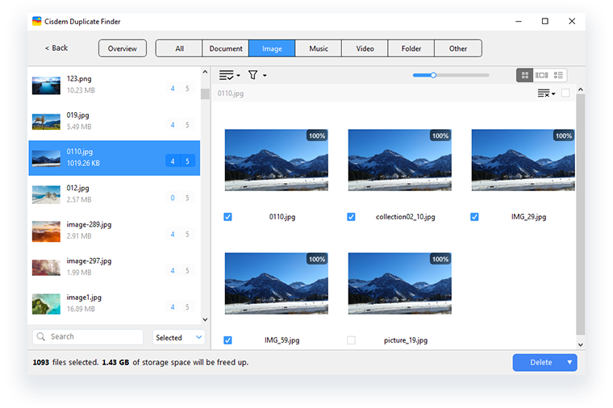Image resolution: width=613 pixels, height=408 pixels.
Task: Uncheck the 0110.jpg checkbox
Action: [227, 217]
